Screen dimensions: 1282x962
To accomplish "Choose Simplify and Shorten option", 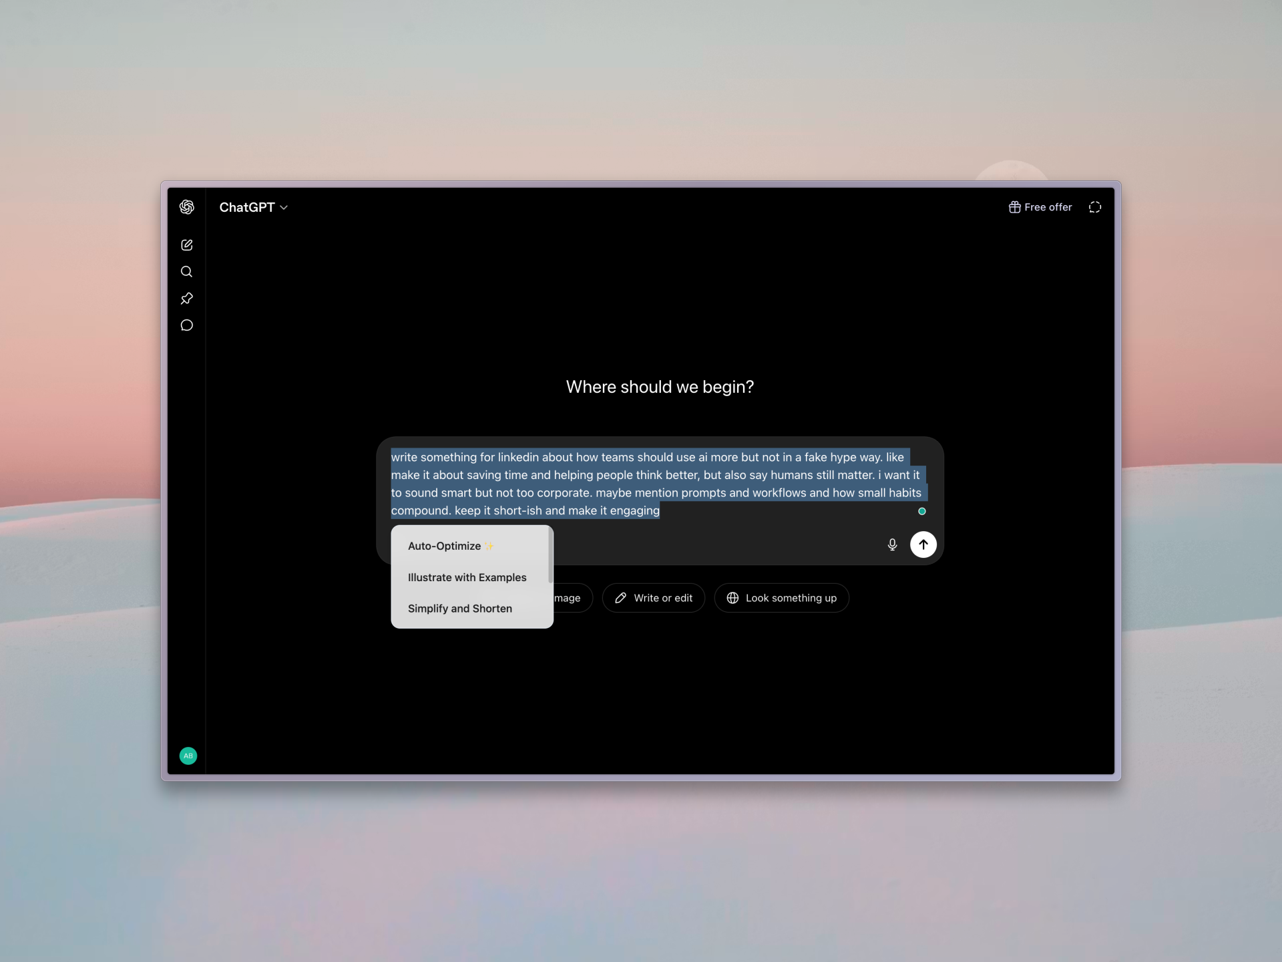I will pyautogui.click(x=470, y=609).
